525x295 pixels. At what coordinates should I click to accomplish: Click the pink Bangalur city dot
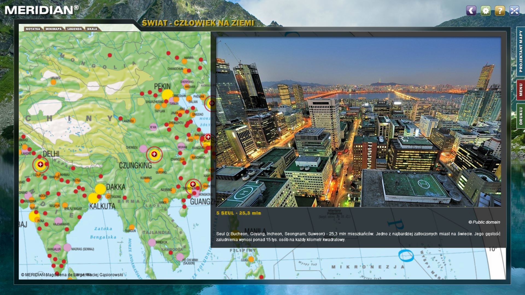click(x=57, y=248)
